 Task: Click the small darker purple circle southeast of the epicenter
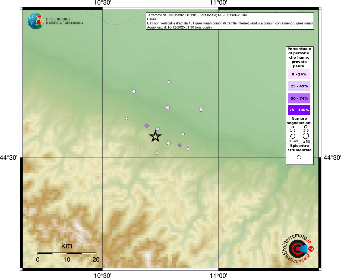point(180,145)
